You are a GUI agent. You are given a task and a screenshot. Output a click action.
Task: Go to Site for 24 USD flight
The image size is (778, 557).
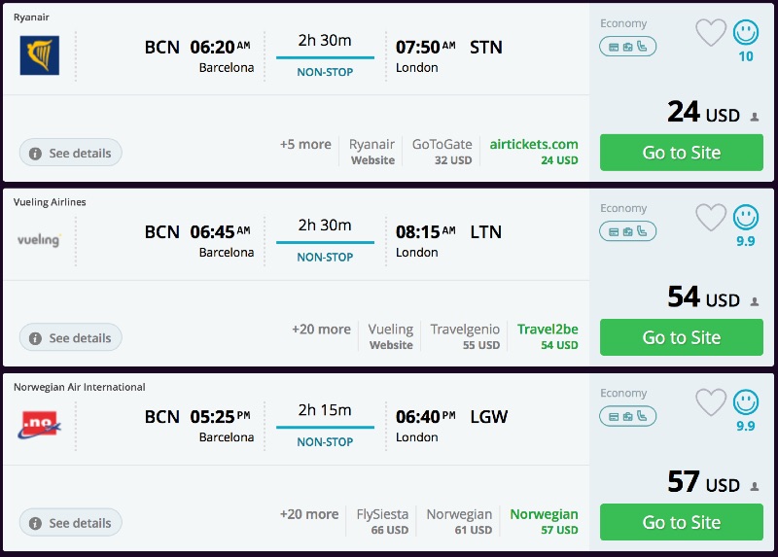pos(681,153)
